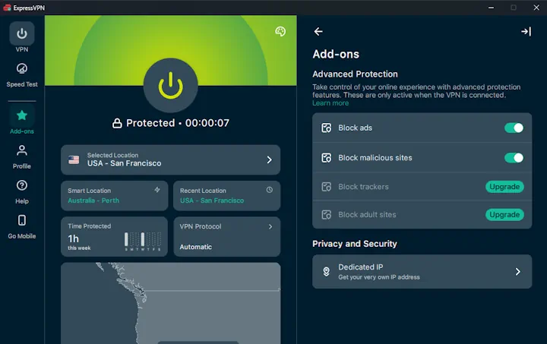Click the Block adult sites icon

point(326,215)
